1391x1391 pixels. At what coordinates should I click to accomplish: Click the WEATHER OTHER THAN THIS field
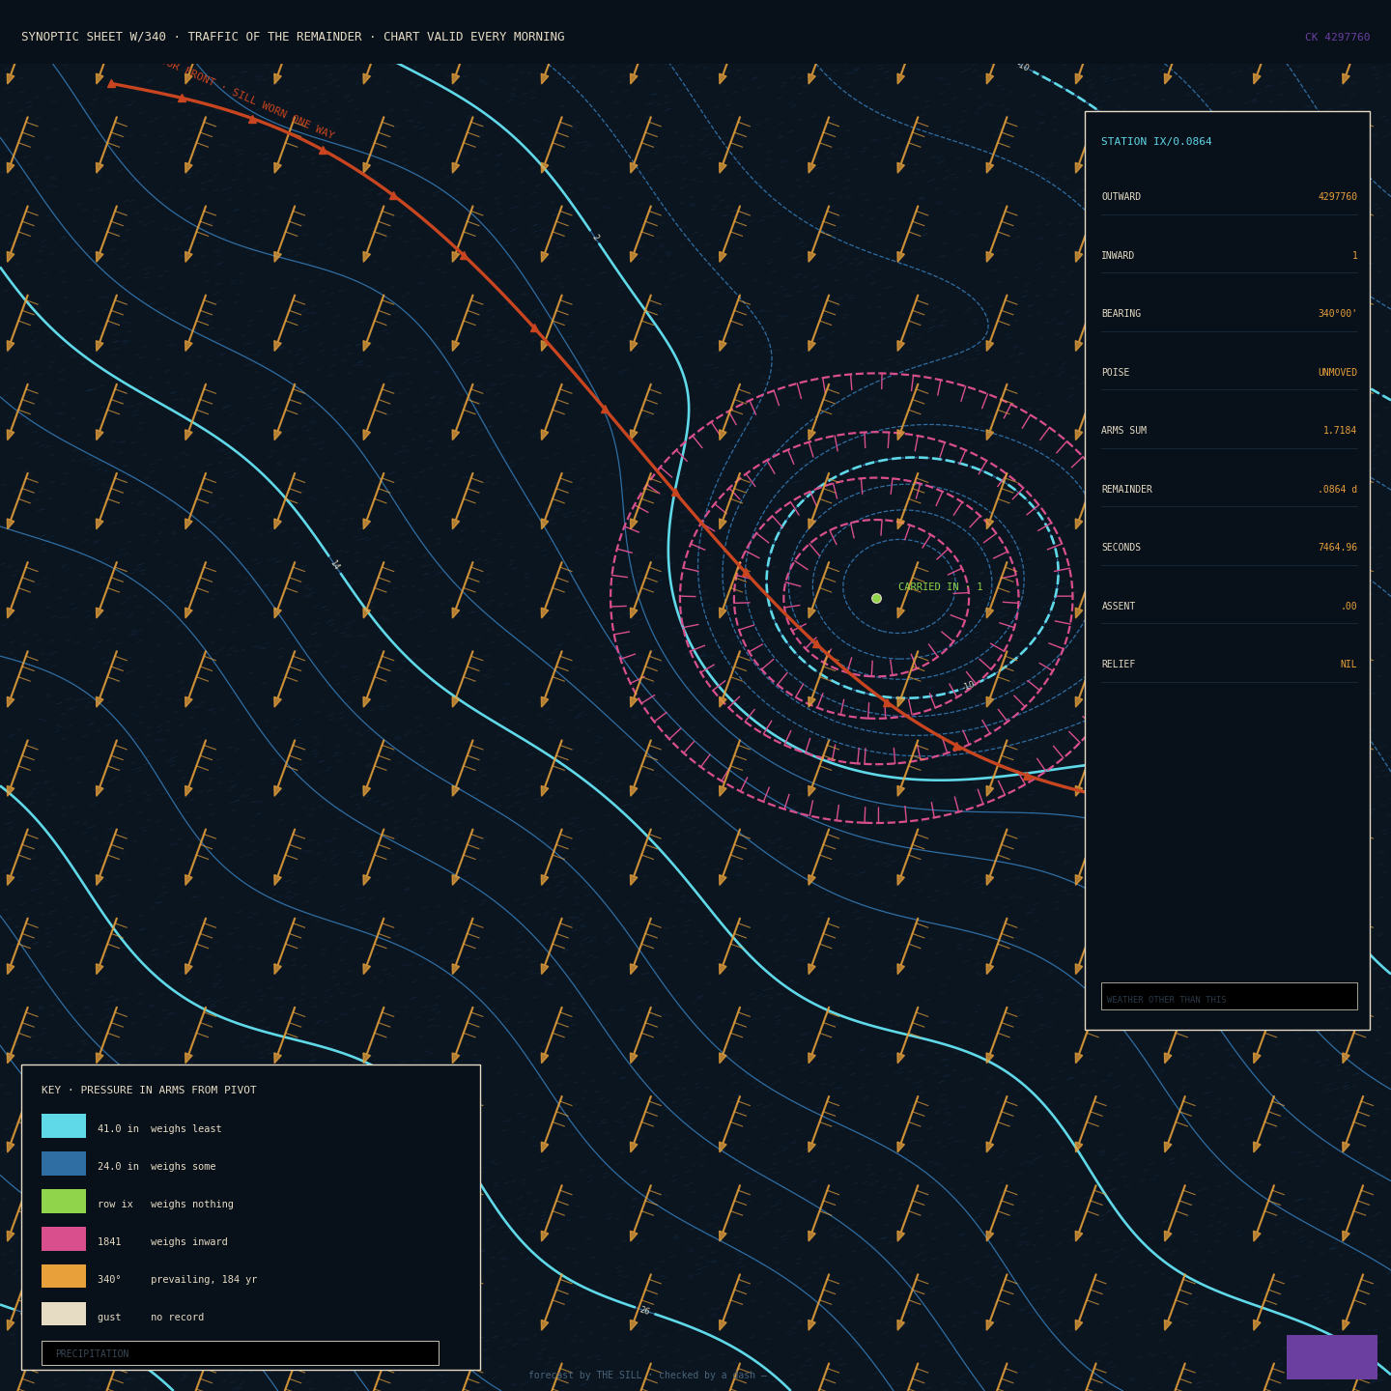1229,997
